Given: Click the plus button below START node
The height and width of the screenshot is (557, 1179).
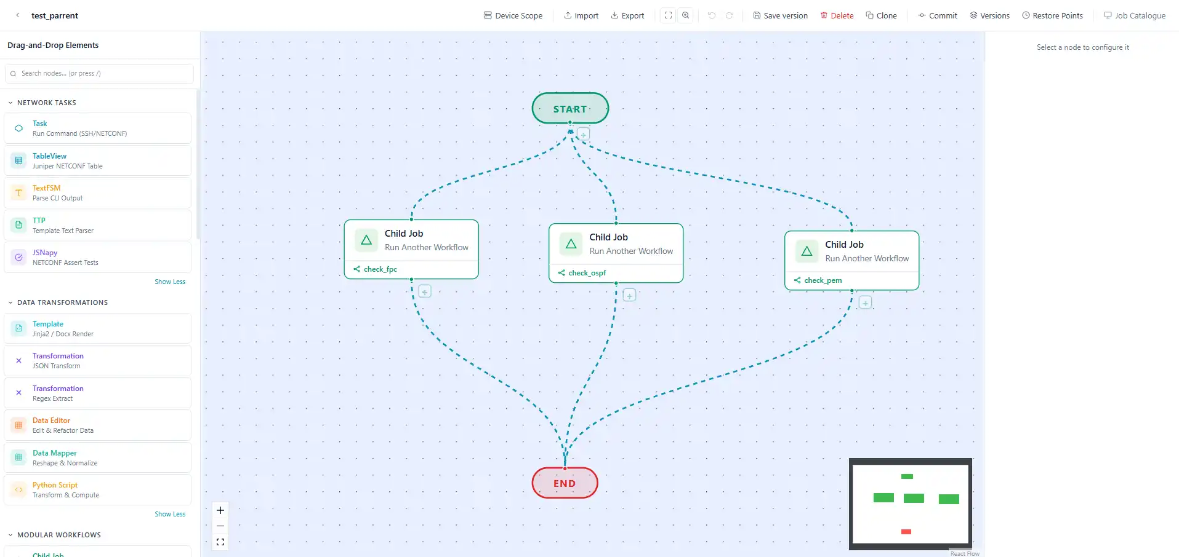Looking at the screenshot, I should click(x=584, y=134).
